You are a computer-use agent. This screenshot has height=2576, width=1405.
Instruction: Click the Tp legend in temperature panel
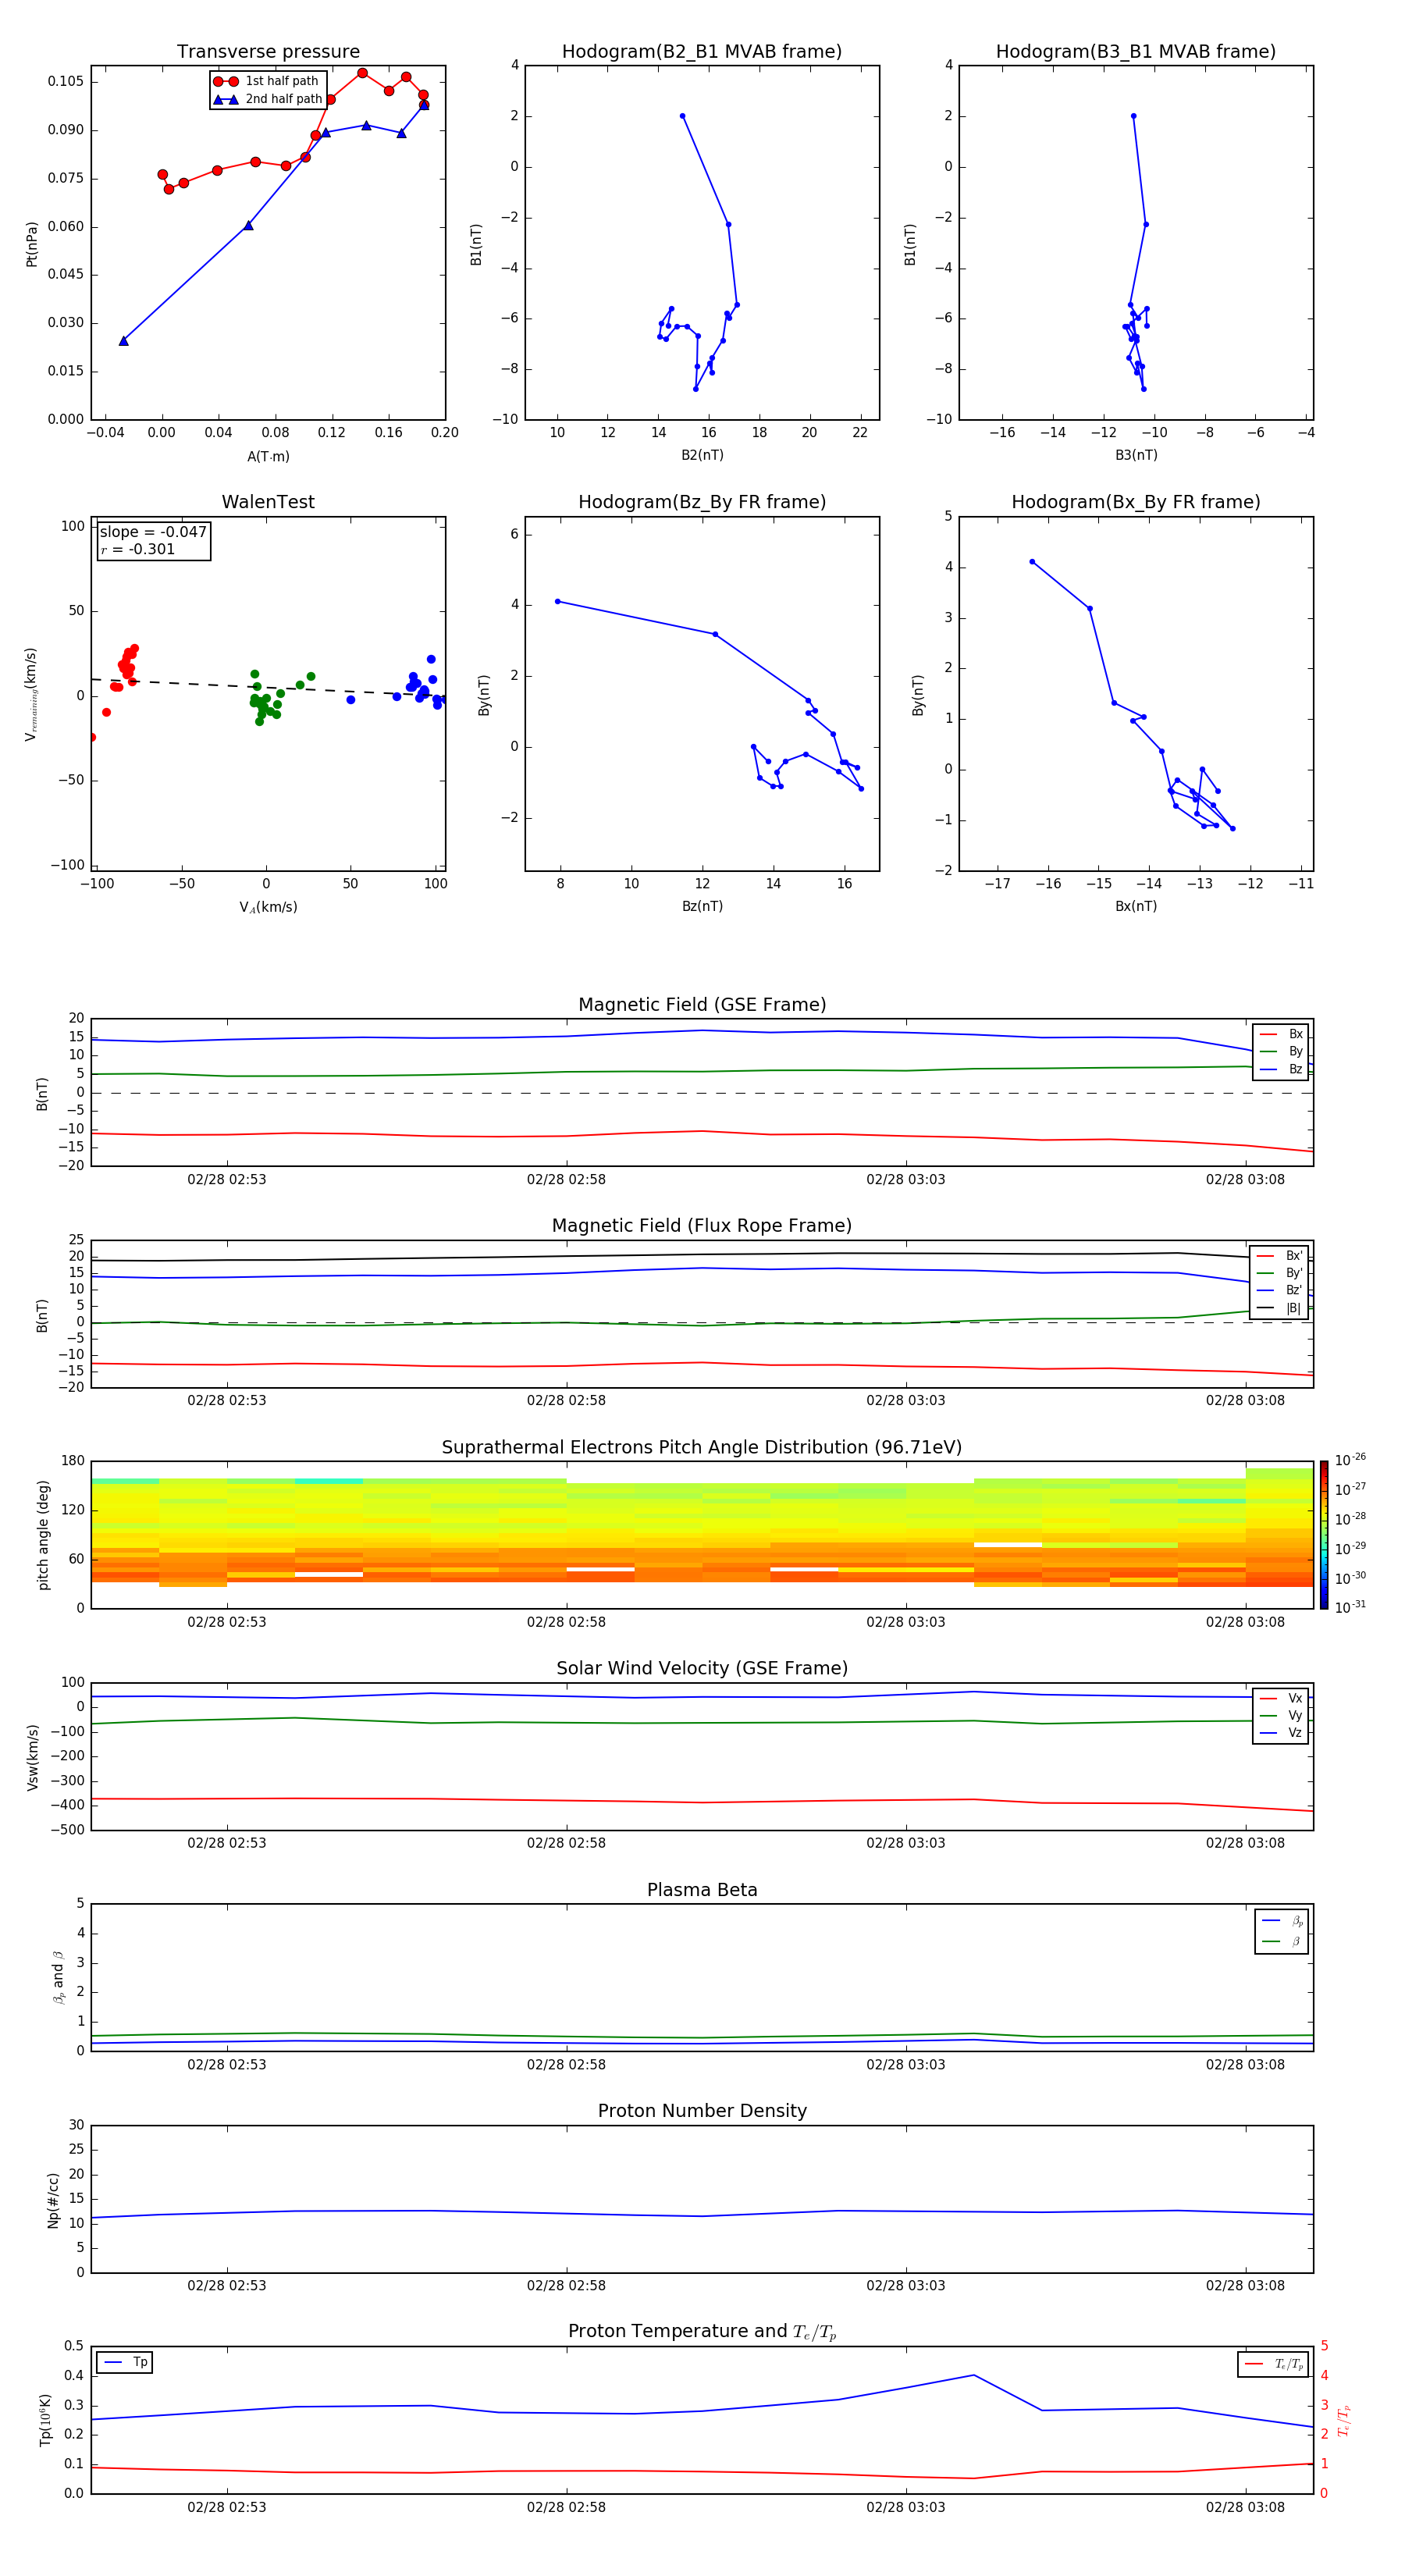click(x=125, y=2362)
